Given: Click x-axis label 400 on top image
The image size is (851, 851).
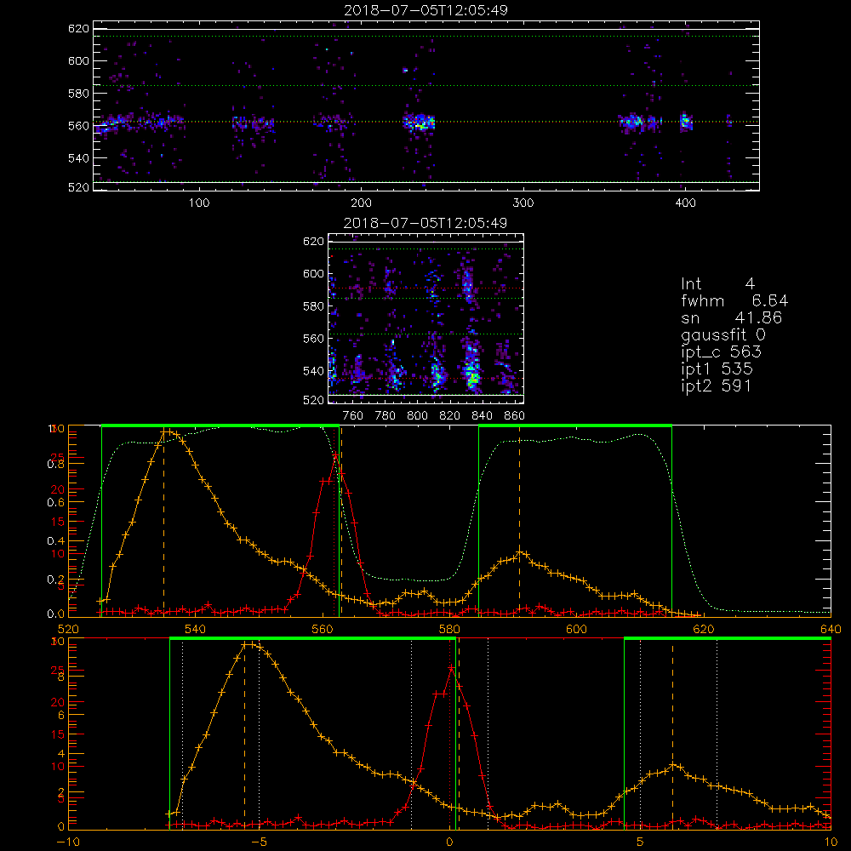Looking at the screenshot, I should [685, 203].
